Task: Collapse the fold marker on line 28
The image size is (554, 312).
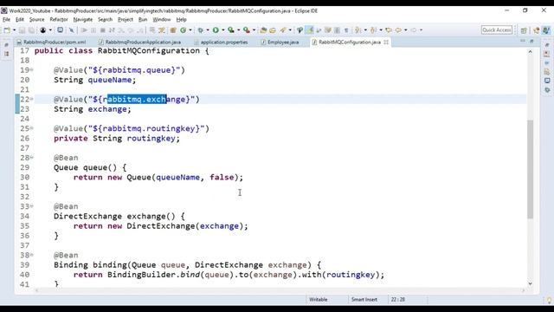Action: pos(32,158)
